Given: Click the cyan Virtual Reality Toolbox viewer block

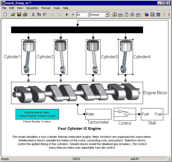Looking at the screenshot, I should click(37, 114).
